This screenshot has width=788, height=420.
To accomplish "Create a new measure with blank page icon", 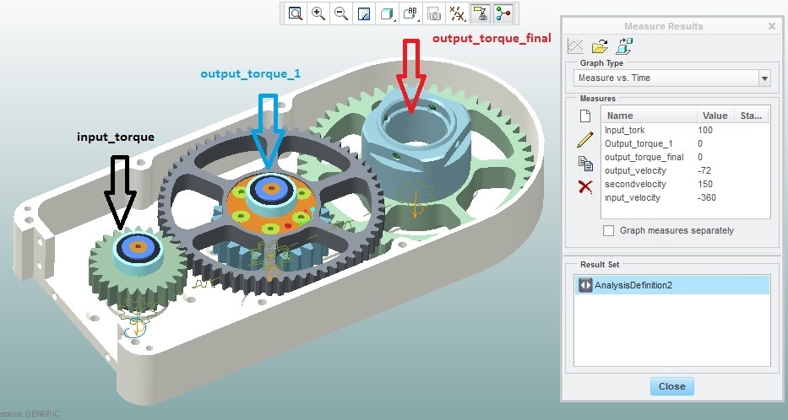I will point(585,116).
